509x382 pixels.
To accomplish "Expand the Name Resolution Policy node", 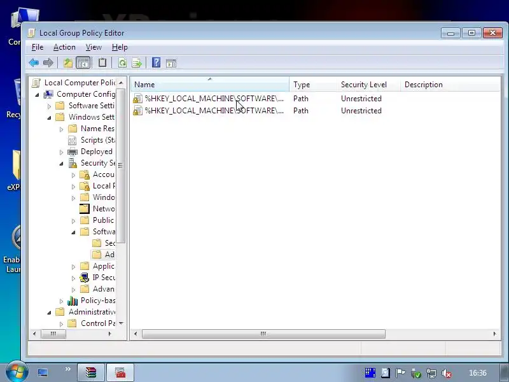I will [x=61, y=129].
